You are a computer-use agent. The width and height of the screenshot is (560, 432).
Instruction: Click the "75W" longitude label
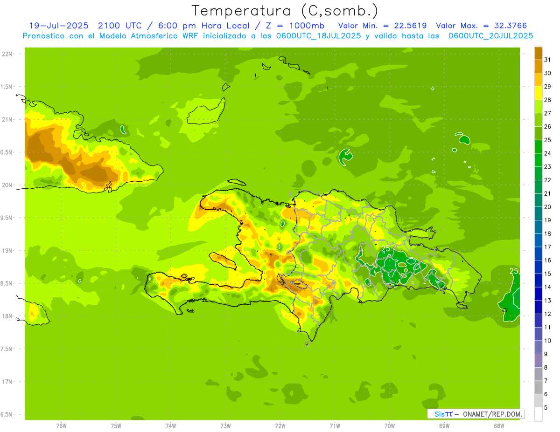coord(116,426)
